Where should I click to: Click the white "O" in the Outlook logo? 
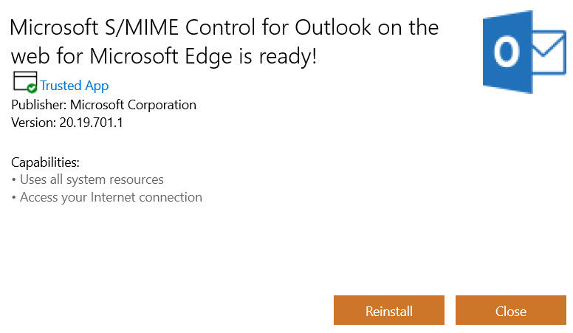505,53
